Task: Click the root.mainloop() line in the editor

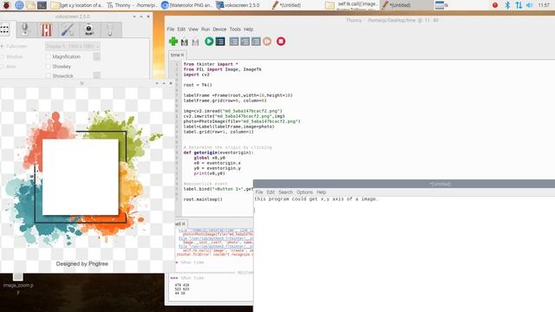Action: (x=203, y=199)
